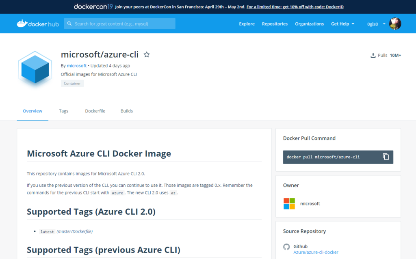416x259 pixels.
Task: Click the 'Official images for Microsoft Azure CLI' description
Action: click(x=99, y=74)
